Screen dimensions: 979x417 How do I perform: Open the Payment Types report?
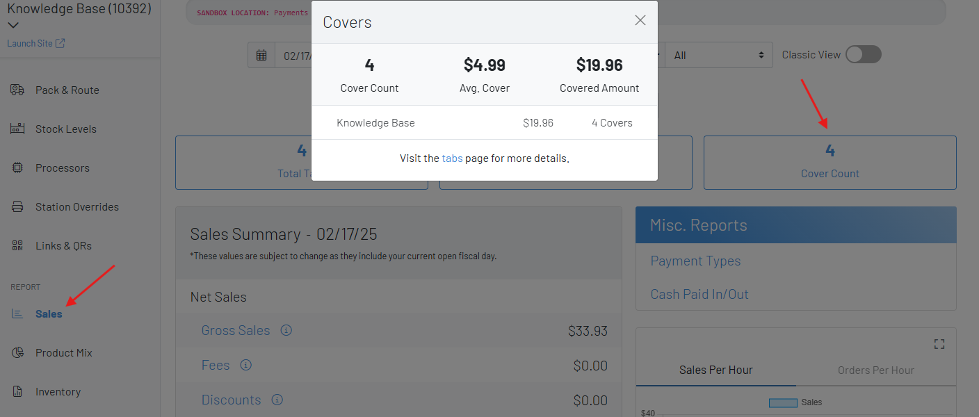click(695, 261)
